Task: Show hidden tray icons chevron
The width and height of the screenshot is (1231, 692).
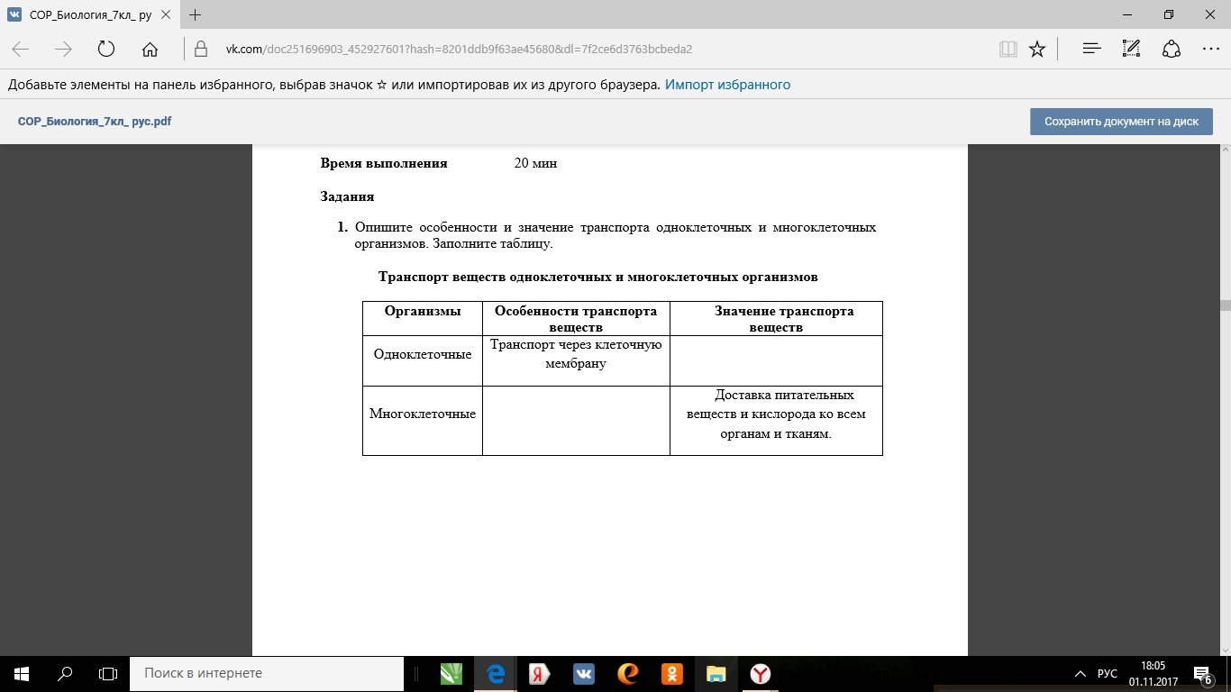Action: coord(1081,673)
